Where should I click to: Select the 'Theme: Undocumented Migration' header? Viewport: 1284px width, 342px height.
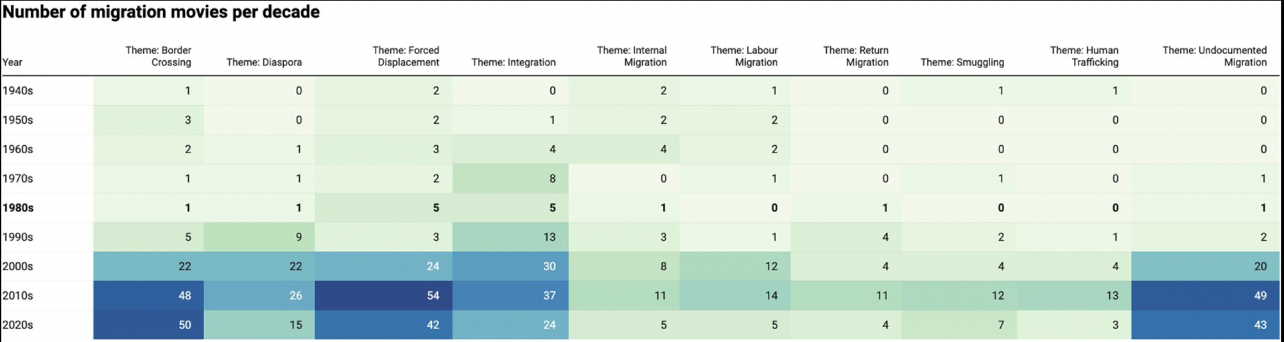point(1215,56)
